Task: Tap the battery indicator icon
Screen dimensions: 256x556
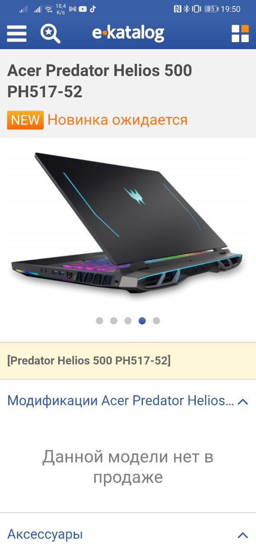Action: pos(211,9)
